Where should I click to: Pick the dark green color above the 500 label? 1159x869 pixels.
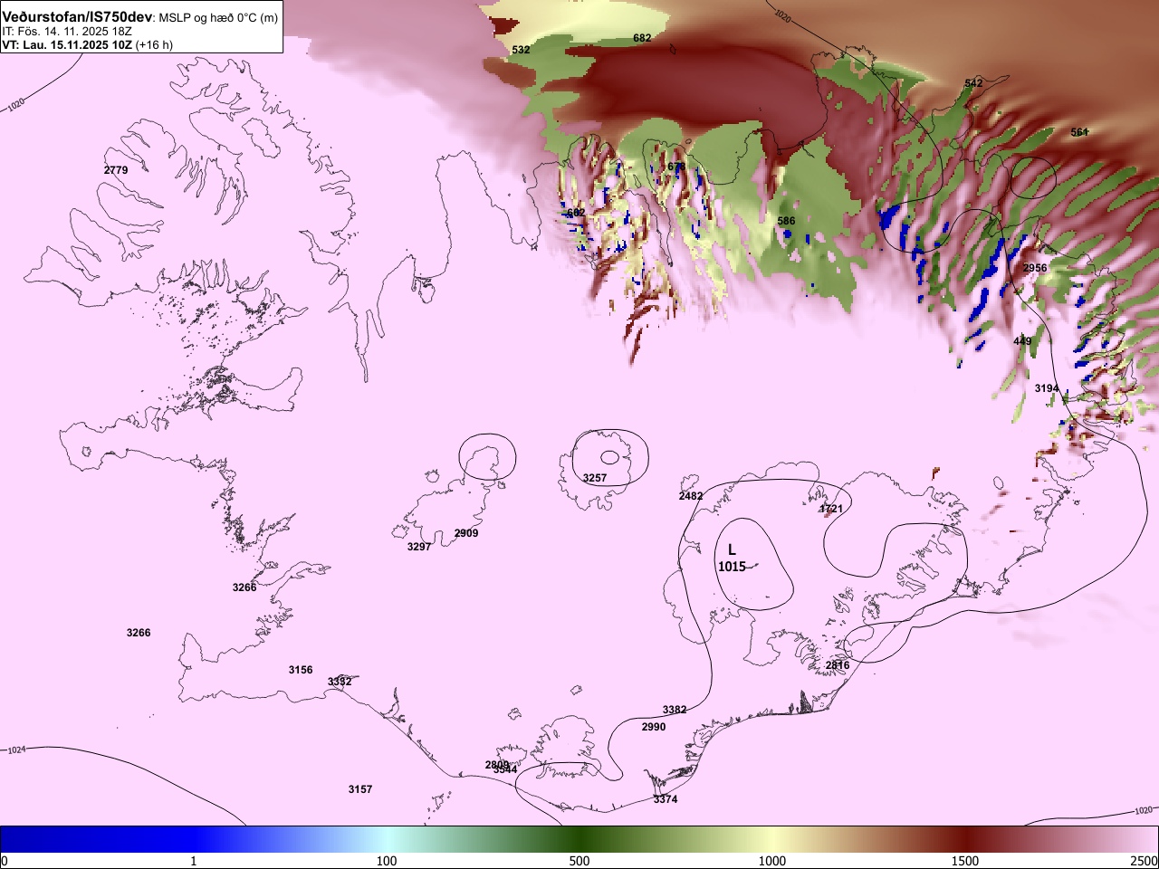click(x=579, y=839)
